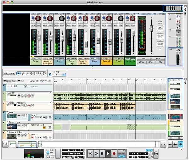The height and width of the screenshot is (160, 189).
Task: Click automation icon on the Bass track
Action: tap(26, 116)
